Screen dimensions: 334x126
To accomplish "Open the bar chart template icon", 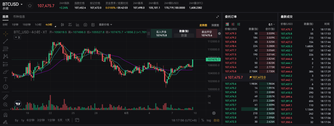I will [78, 25].
